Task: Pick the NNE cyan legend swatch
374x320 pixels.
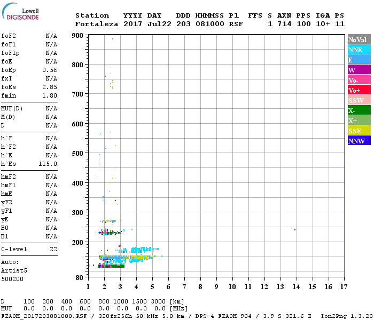Action: click(359, 50)
